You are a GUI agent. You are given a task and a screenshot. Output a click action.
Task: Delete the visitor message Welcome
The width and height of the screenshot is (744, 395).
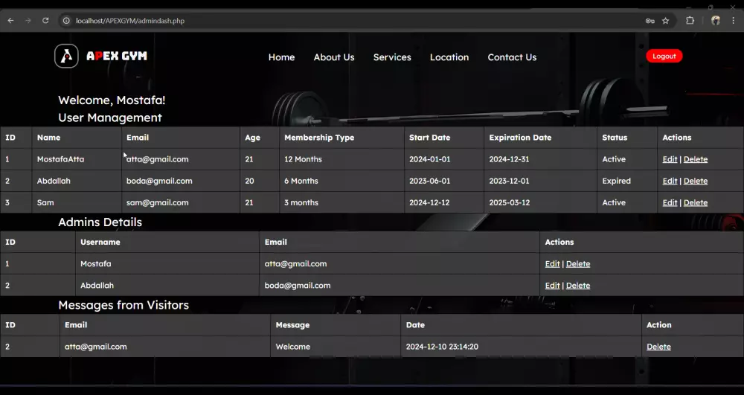[x=658, y=347]
